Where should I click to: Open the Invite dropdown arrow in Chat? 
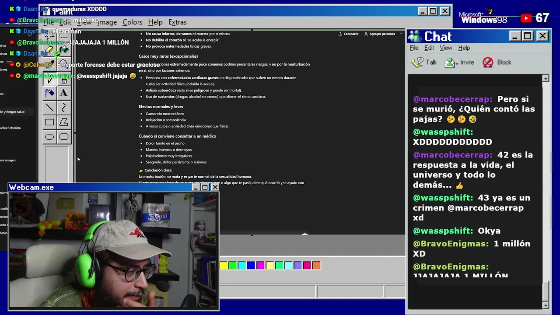coord(457,63)
